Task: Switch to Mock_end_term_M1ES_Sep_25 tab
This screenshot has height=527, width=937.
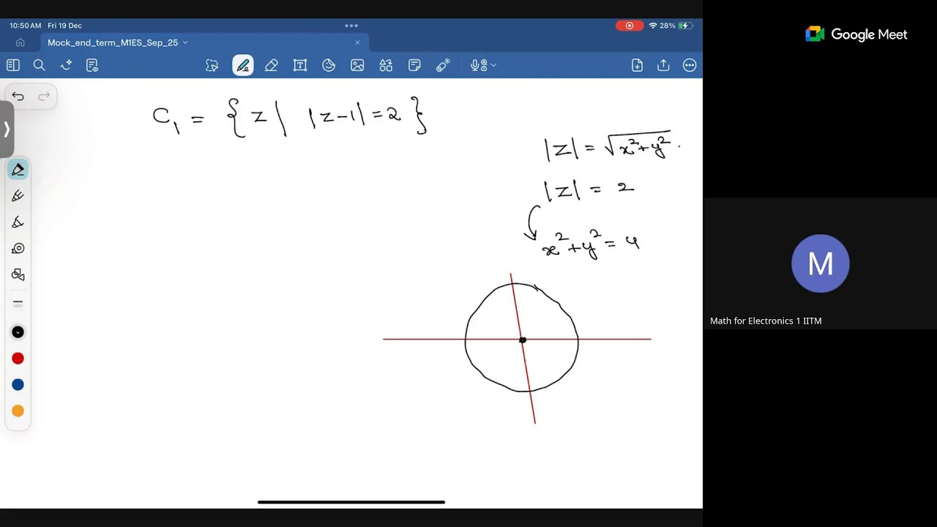Action: (113, 42)
